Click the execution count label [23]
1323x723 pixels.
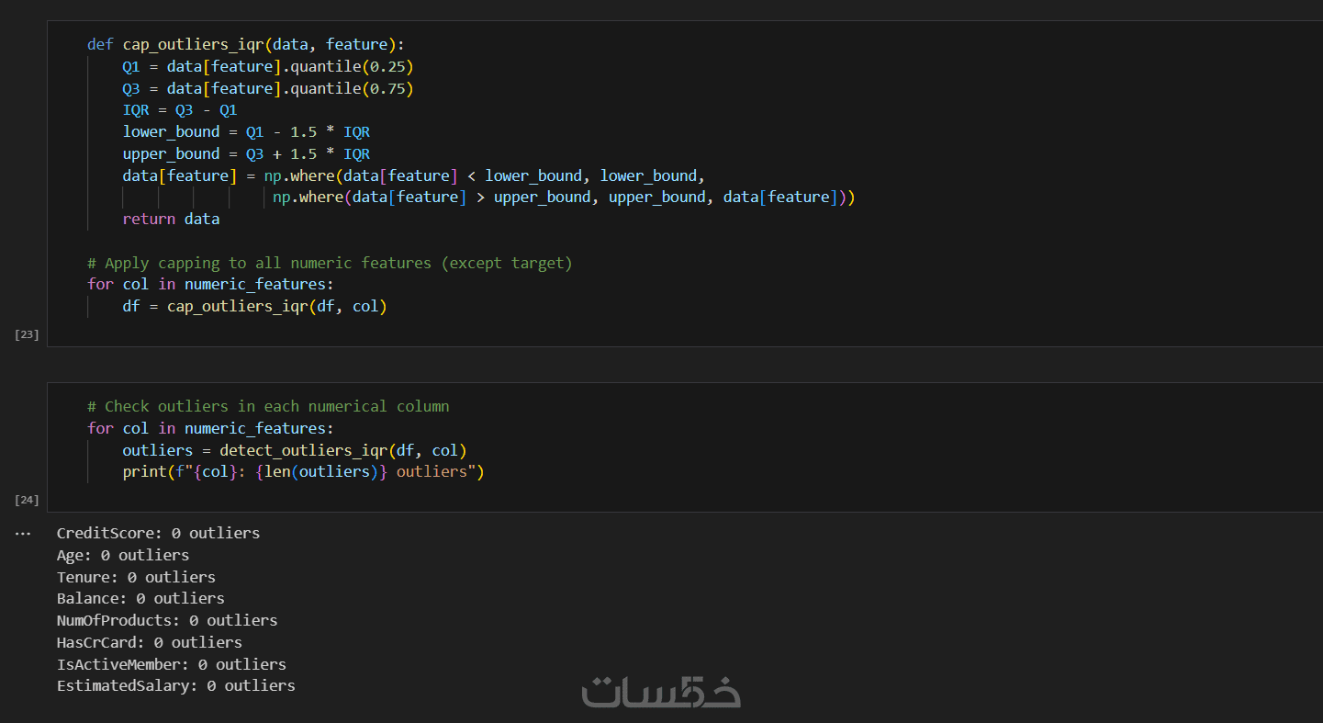[27, 334]
